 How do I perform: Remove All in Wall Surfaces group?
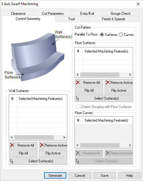(x=23, y=145)
